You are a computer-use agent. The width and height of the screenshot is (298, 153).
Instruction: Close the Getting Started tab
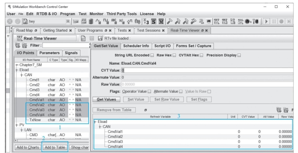click(x=70, y=31)
